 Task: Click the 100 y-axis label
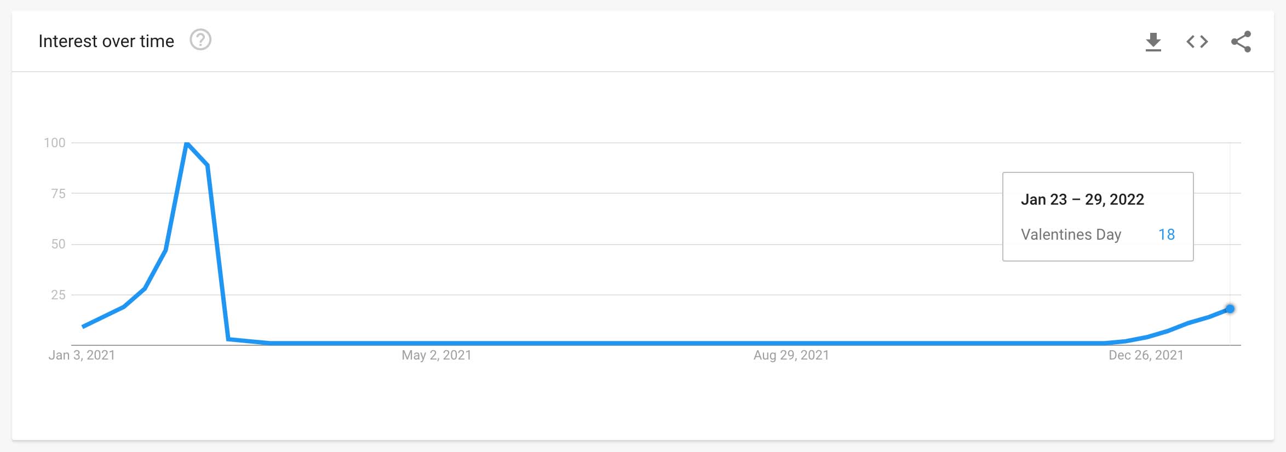55,143
